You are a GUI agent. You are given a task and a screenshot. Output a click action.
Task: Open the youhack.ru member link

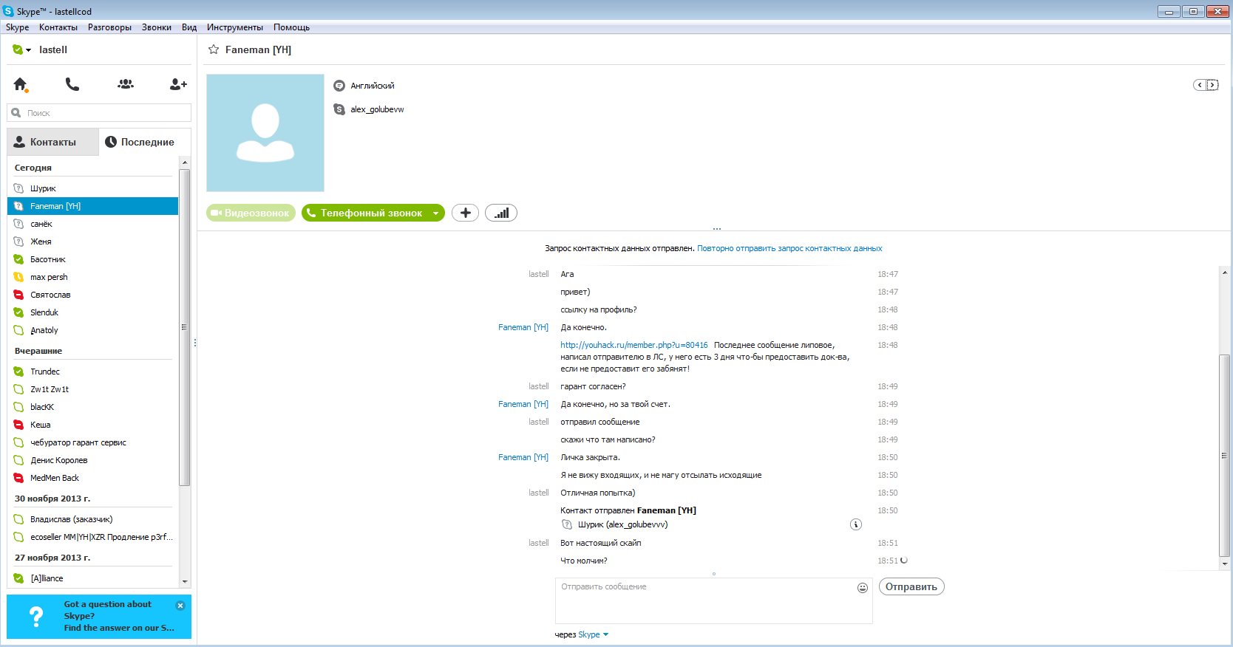point(634,345)
